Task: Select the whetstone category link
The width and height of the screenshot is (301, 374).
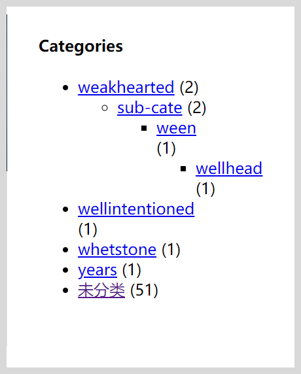Action: point(117,250)
